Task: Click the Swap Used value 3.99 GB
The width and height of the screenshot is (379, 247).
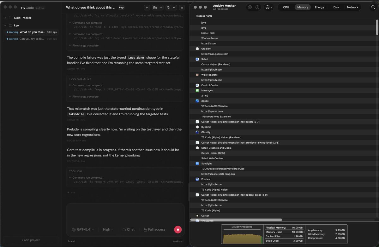Action: coord(297,241)
